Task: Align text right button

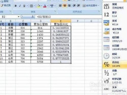Action: tap(69, 6)
